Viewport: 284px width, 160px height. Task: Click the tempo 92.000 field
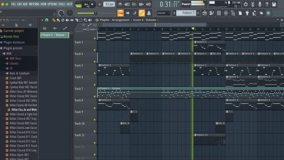[x=109, y=4]
